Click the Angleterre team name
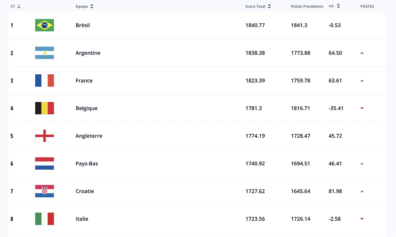This screenshot has height=237, width=396. tap(89, 136)
